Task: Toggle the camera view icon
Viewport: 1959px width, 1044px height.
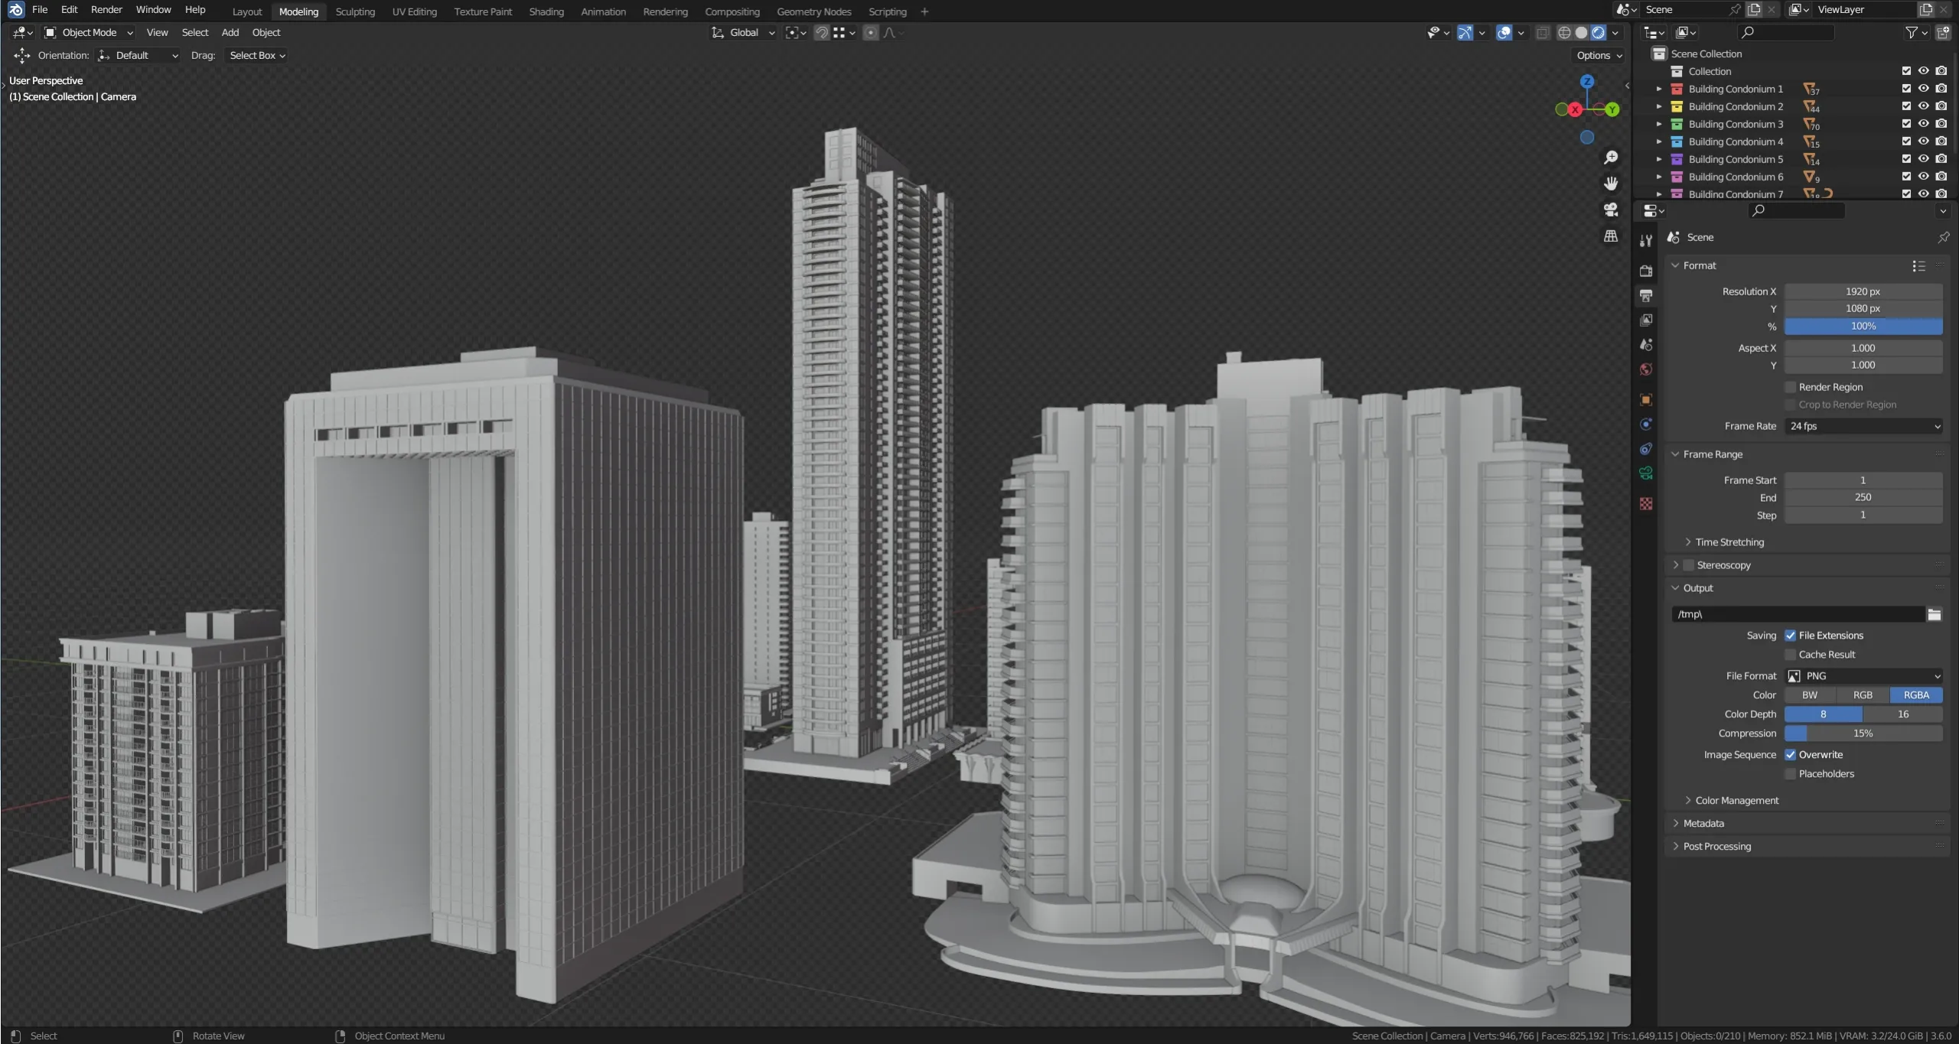Action: [x=1611, y=210]
